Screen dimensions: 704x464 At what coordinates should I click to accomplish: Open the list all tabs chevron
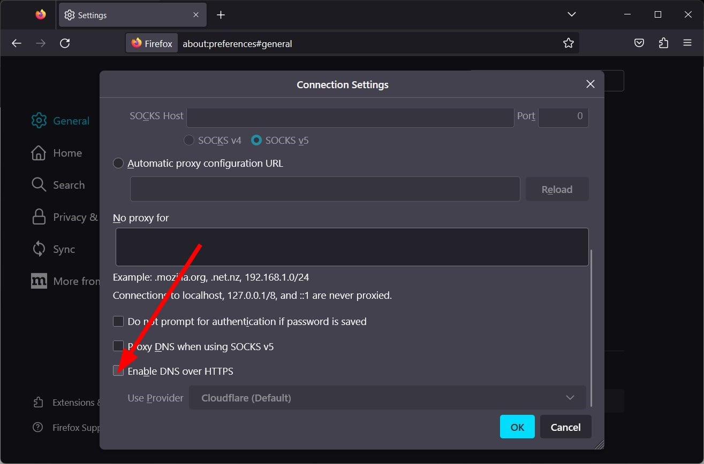coord(571,14)
